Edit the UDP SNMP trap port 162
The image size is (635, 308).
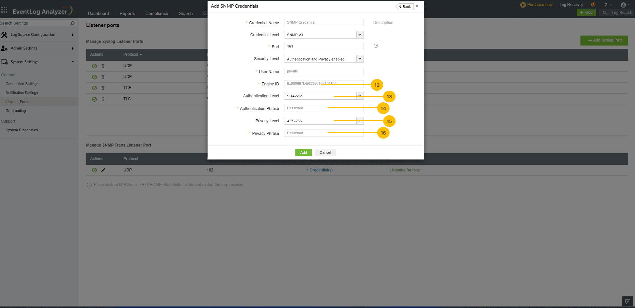click(103, 170)
